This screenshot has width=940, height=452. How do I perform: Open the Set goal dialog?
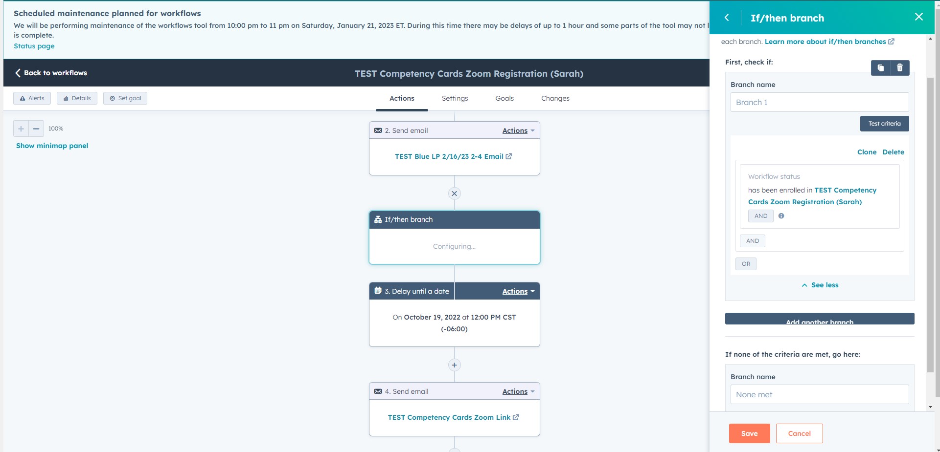(x=125, y=98)
